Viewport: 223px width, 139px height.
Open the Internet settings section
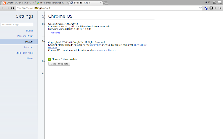pyautogui.click(x=29, y=47)
